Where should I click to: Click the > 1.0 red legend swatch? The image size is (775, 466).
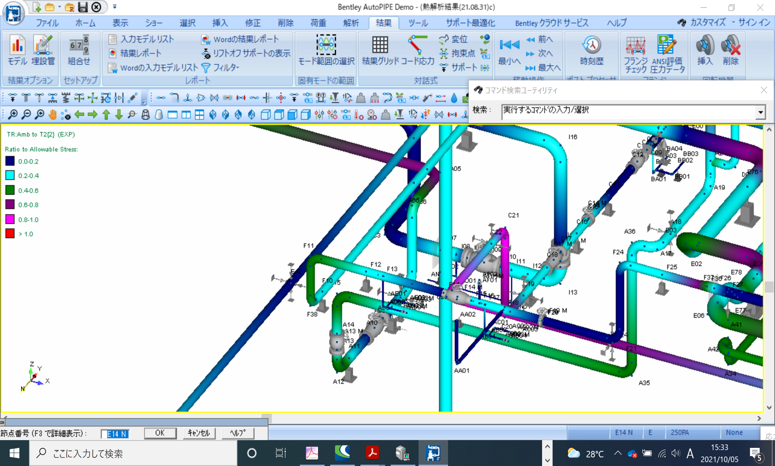tap(10, 233)
